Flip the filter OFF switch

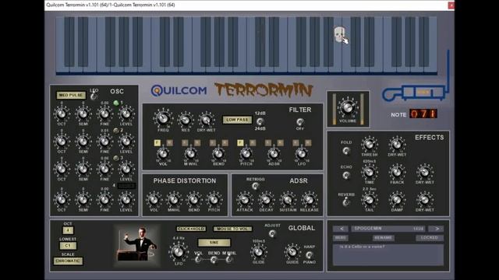point(299,121)
